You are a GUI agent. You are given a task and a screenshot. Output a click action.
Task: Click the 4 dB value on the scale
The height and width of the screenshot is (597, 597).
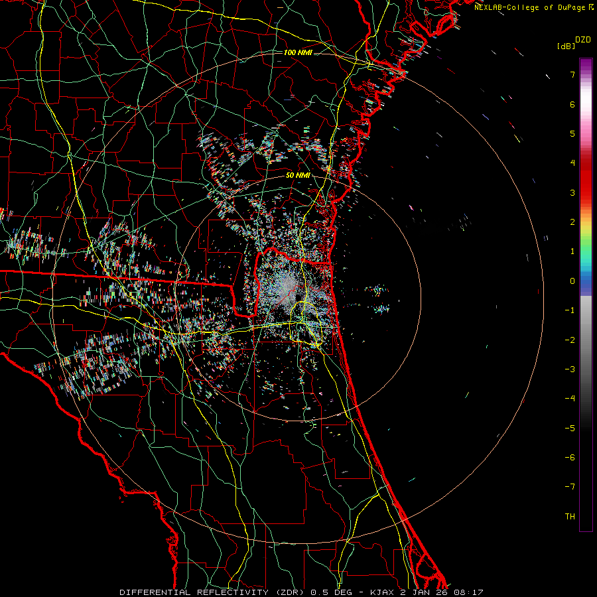tap(571, 163)
